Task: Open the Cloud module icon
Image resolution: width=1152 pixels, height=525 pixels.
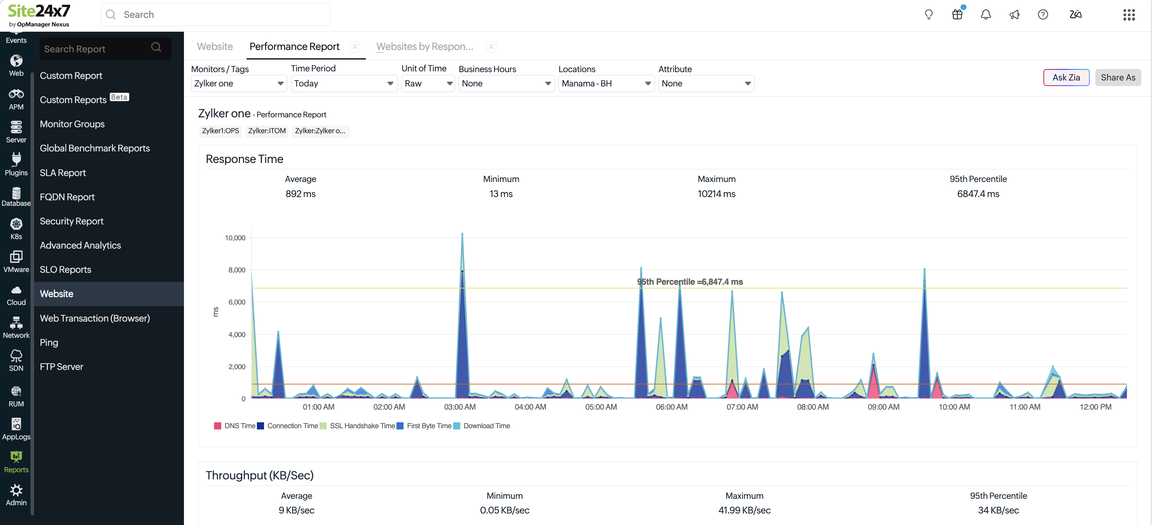Action: 16,295
